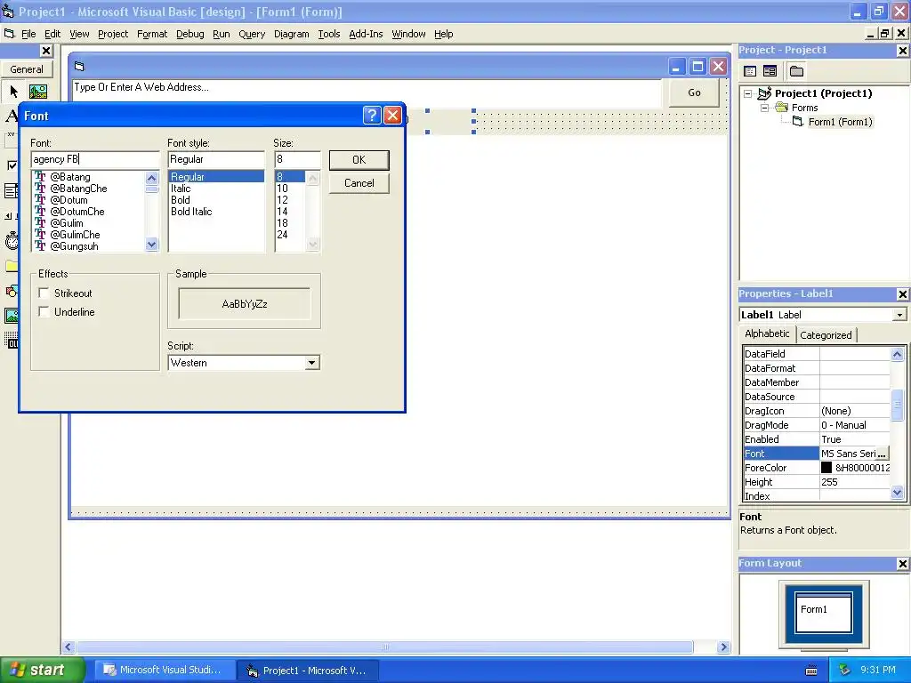911x683 pixels.
Task: Close the toolbox panel
Action: click(46, 51)
